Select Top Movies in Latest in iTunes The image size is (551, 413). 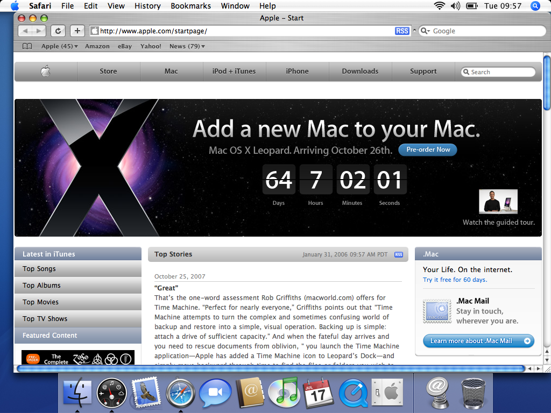point(78,302)
